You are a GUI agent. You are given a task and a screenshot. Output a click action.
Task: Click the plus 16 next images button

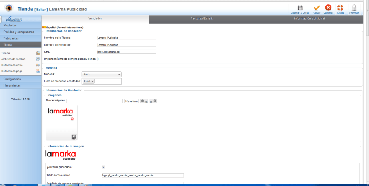click(153, 101)
